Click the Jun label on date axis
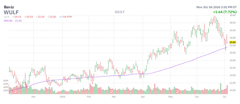This screenshot has height=104, width=240. (x=196, y=97)
